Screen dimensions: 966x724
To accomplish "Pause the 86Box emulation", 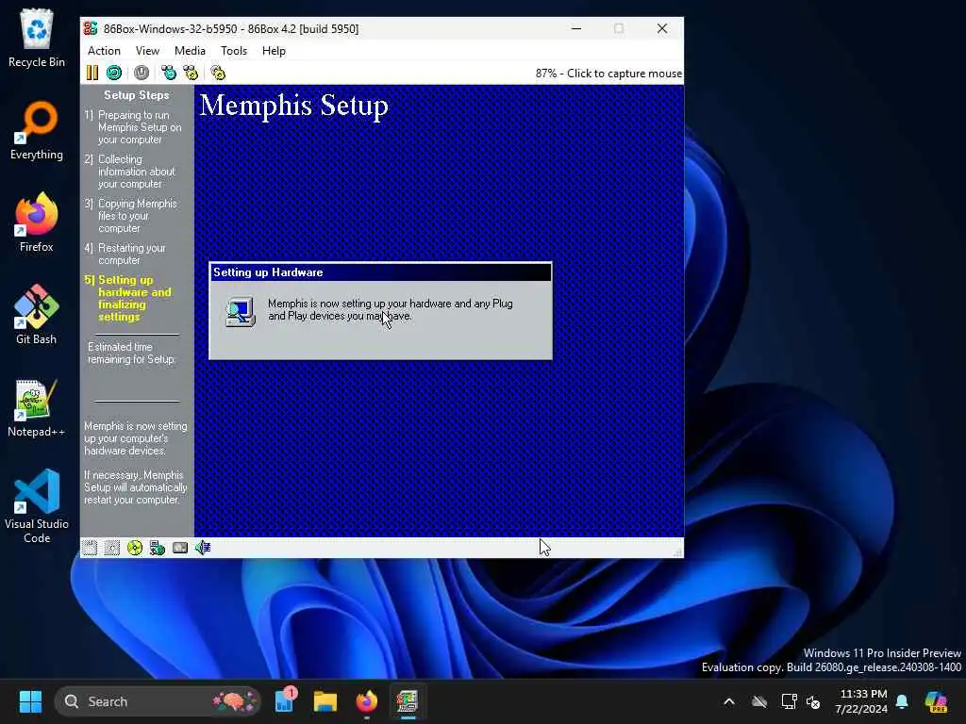I will click(92, 73).
